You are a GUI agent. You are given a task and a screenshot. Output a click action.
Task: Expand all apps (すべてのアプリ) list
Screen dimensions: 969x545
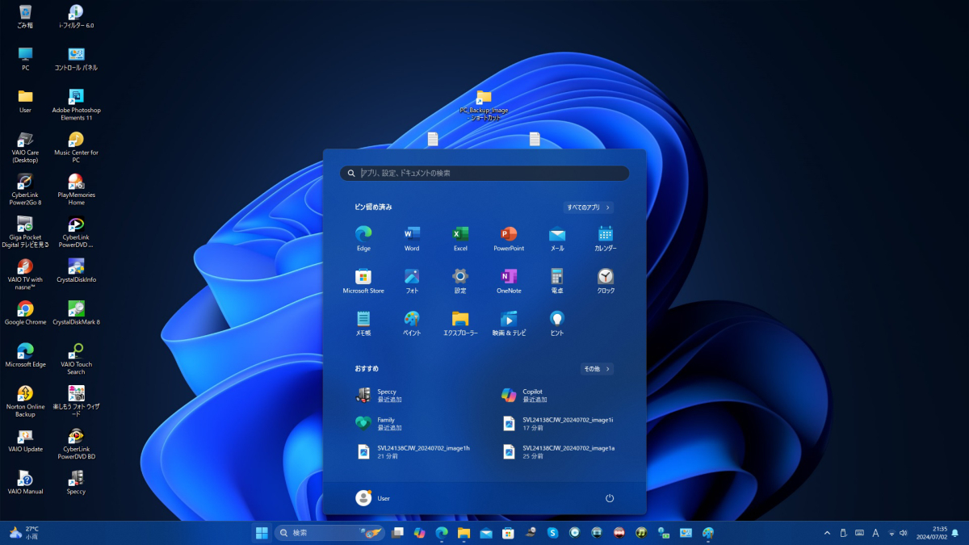point(588,208)
